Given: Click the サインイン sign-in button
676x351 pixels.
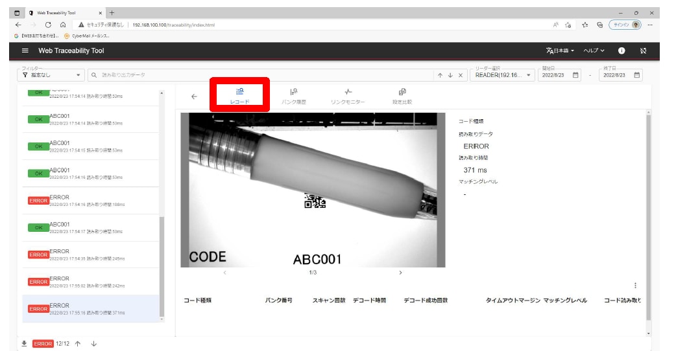Looking at the screenshot, I should 625,25.
